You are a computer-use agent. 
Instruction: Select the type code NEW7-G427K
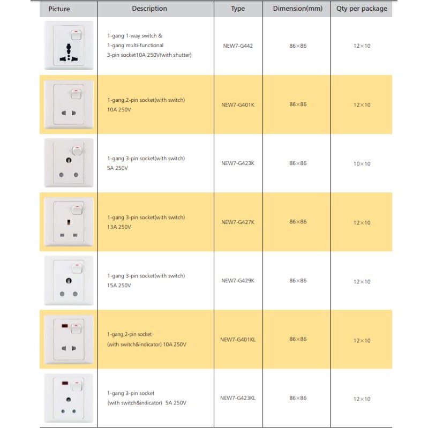238,222
